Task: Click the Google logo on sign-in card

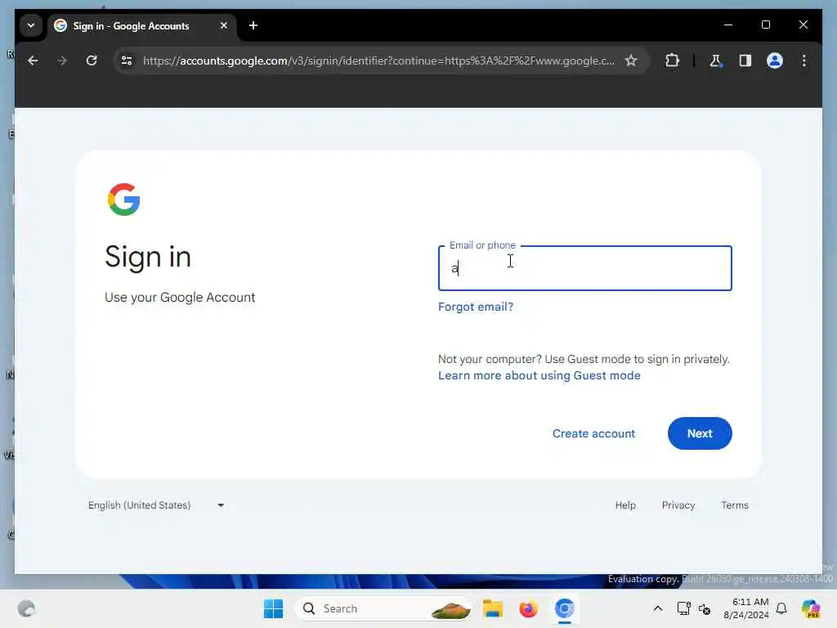Action: tap(124, 200)
